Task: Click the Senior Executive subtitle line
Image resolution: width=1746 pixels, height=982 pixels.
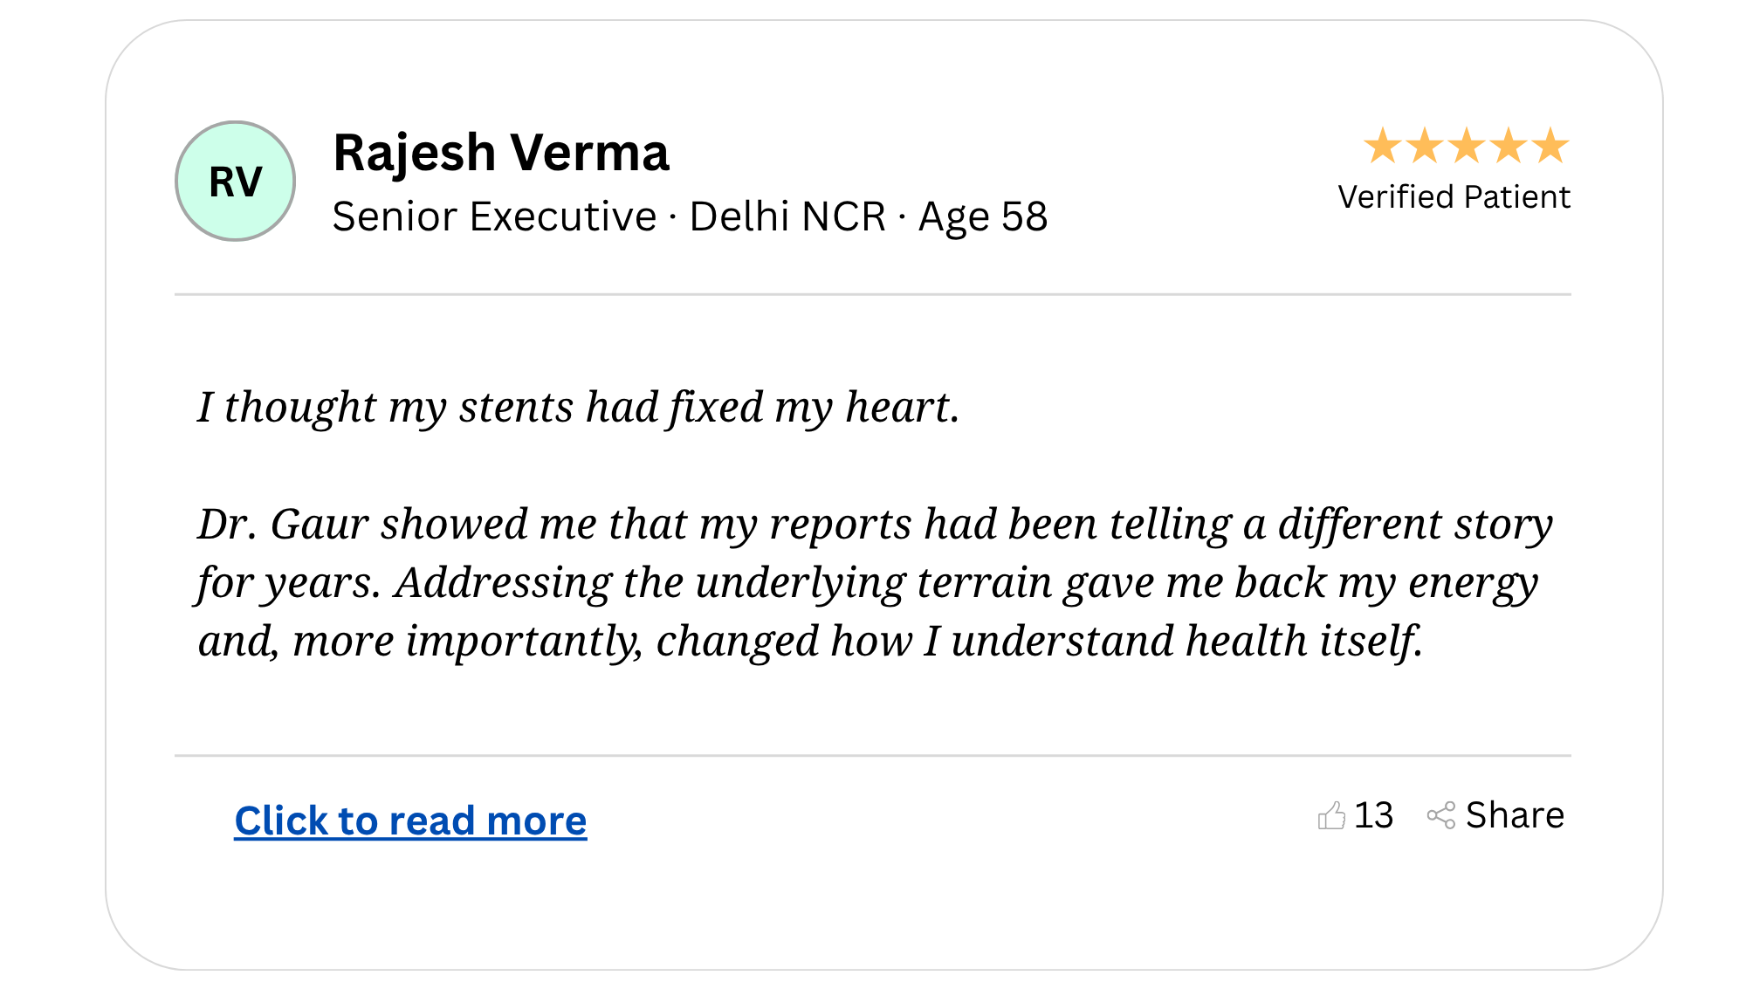Action: point(690,216)
